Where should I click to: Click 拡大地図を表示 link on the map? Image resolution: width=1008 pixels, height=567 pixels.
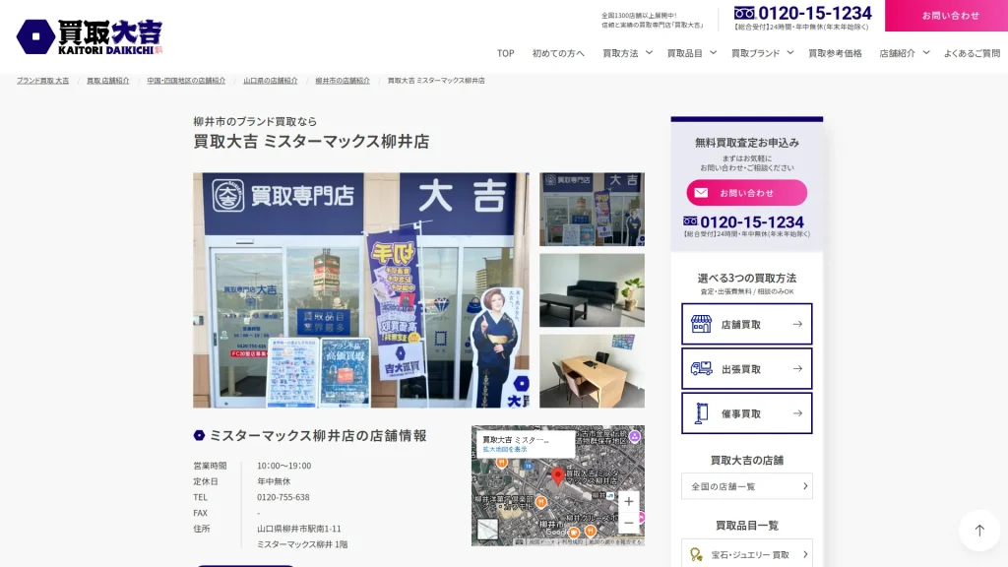(505, 449)
